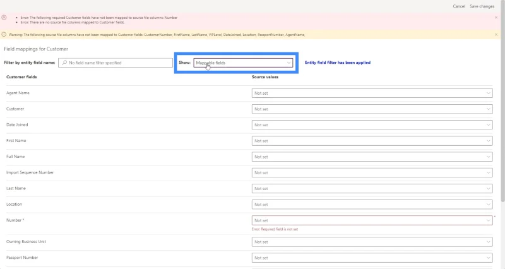Click the red error circle icon
This screenshot has width=505, height=269.
click(4, 18)
